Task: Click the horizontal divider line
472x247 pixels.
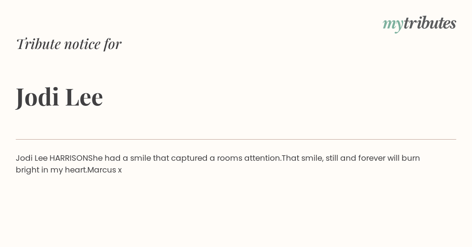Action: [x=236, y=139]
